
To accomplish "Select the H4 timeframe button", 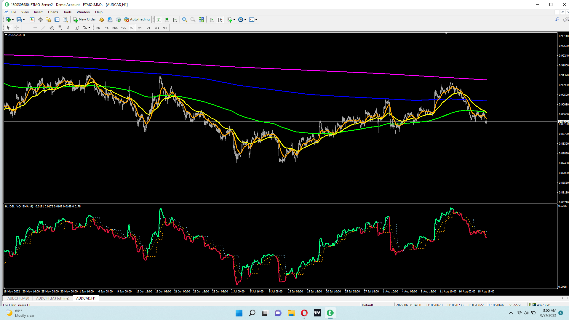I will tap(140, 28).
